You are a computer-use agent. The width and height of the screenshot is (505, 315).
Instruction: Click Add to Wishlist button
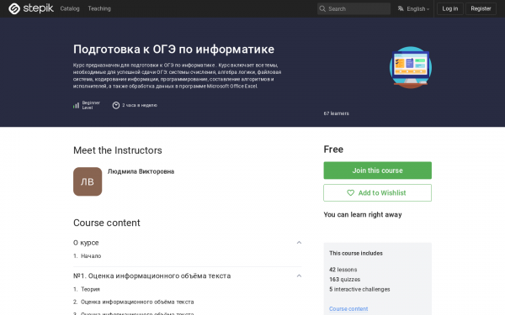(377, 193)
